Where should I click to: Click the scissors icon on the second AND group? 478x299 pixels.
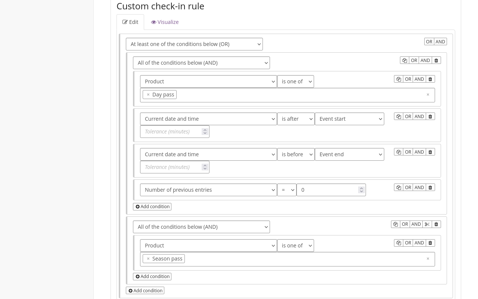click(x=427, y=224)
